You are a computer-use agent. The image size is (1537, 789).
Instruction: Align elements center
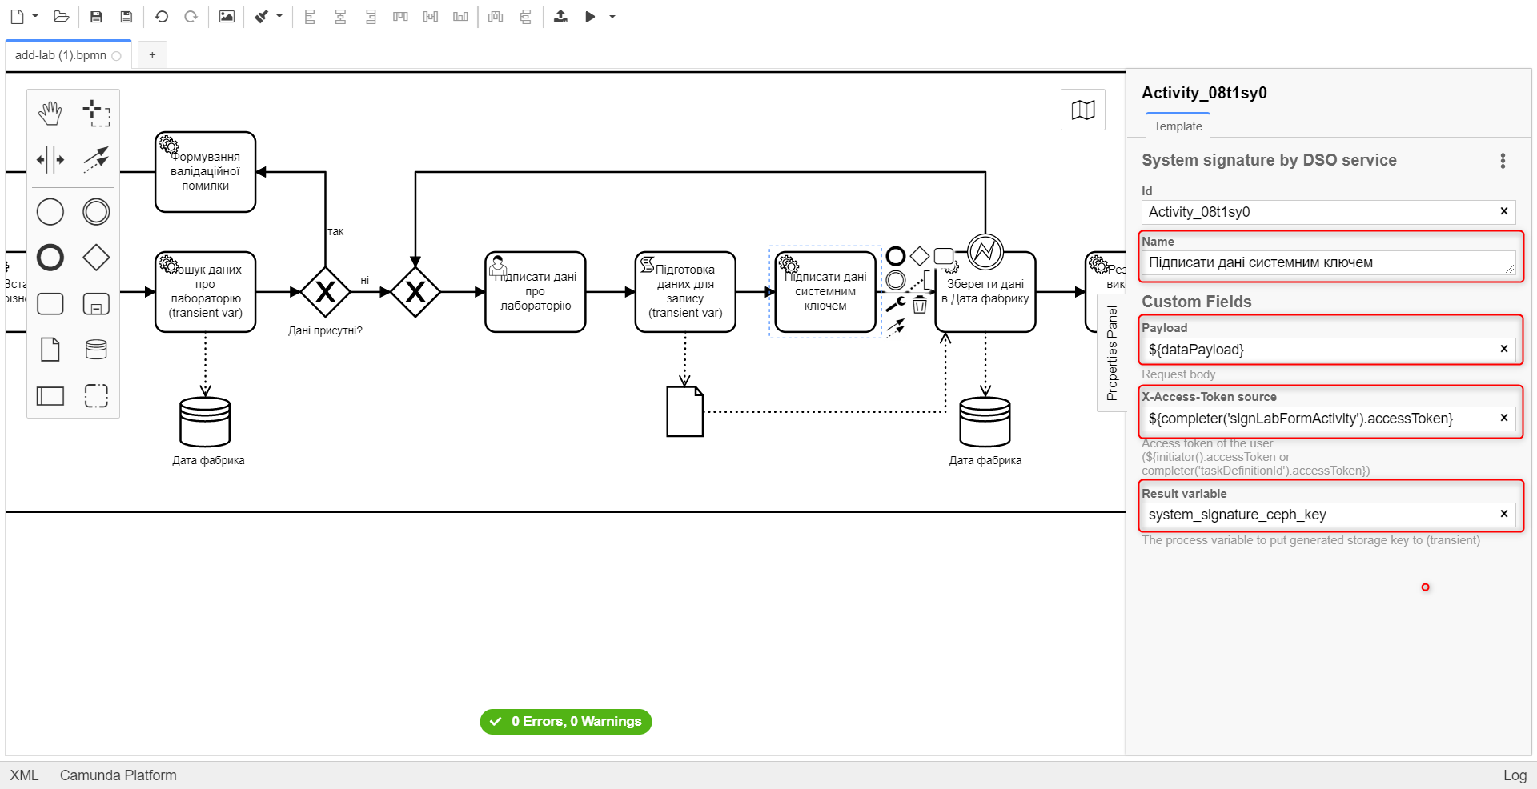tap(340, 16)
